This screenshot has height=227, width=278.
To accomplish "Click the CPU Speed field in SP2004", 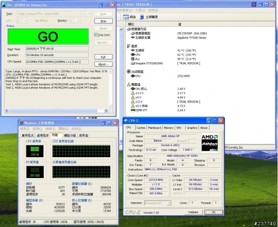I will coord(57,62).
